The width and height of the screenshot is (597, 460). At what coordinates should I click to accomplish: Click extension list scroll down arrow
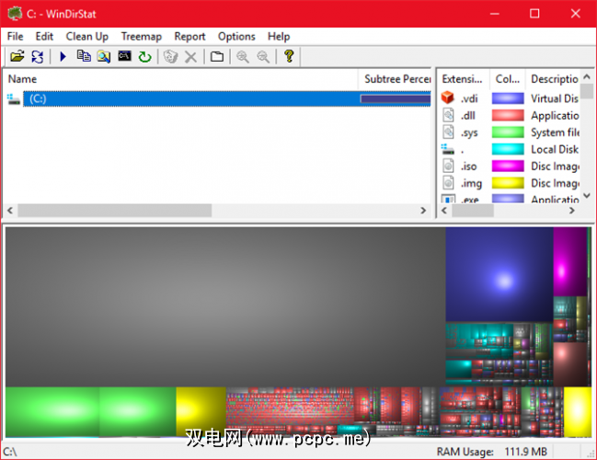[x=587, y=196]
